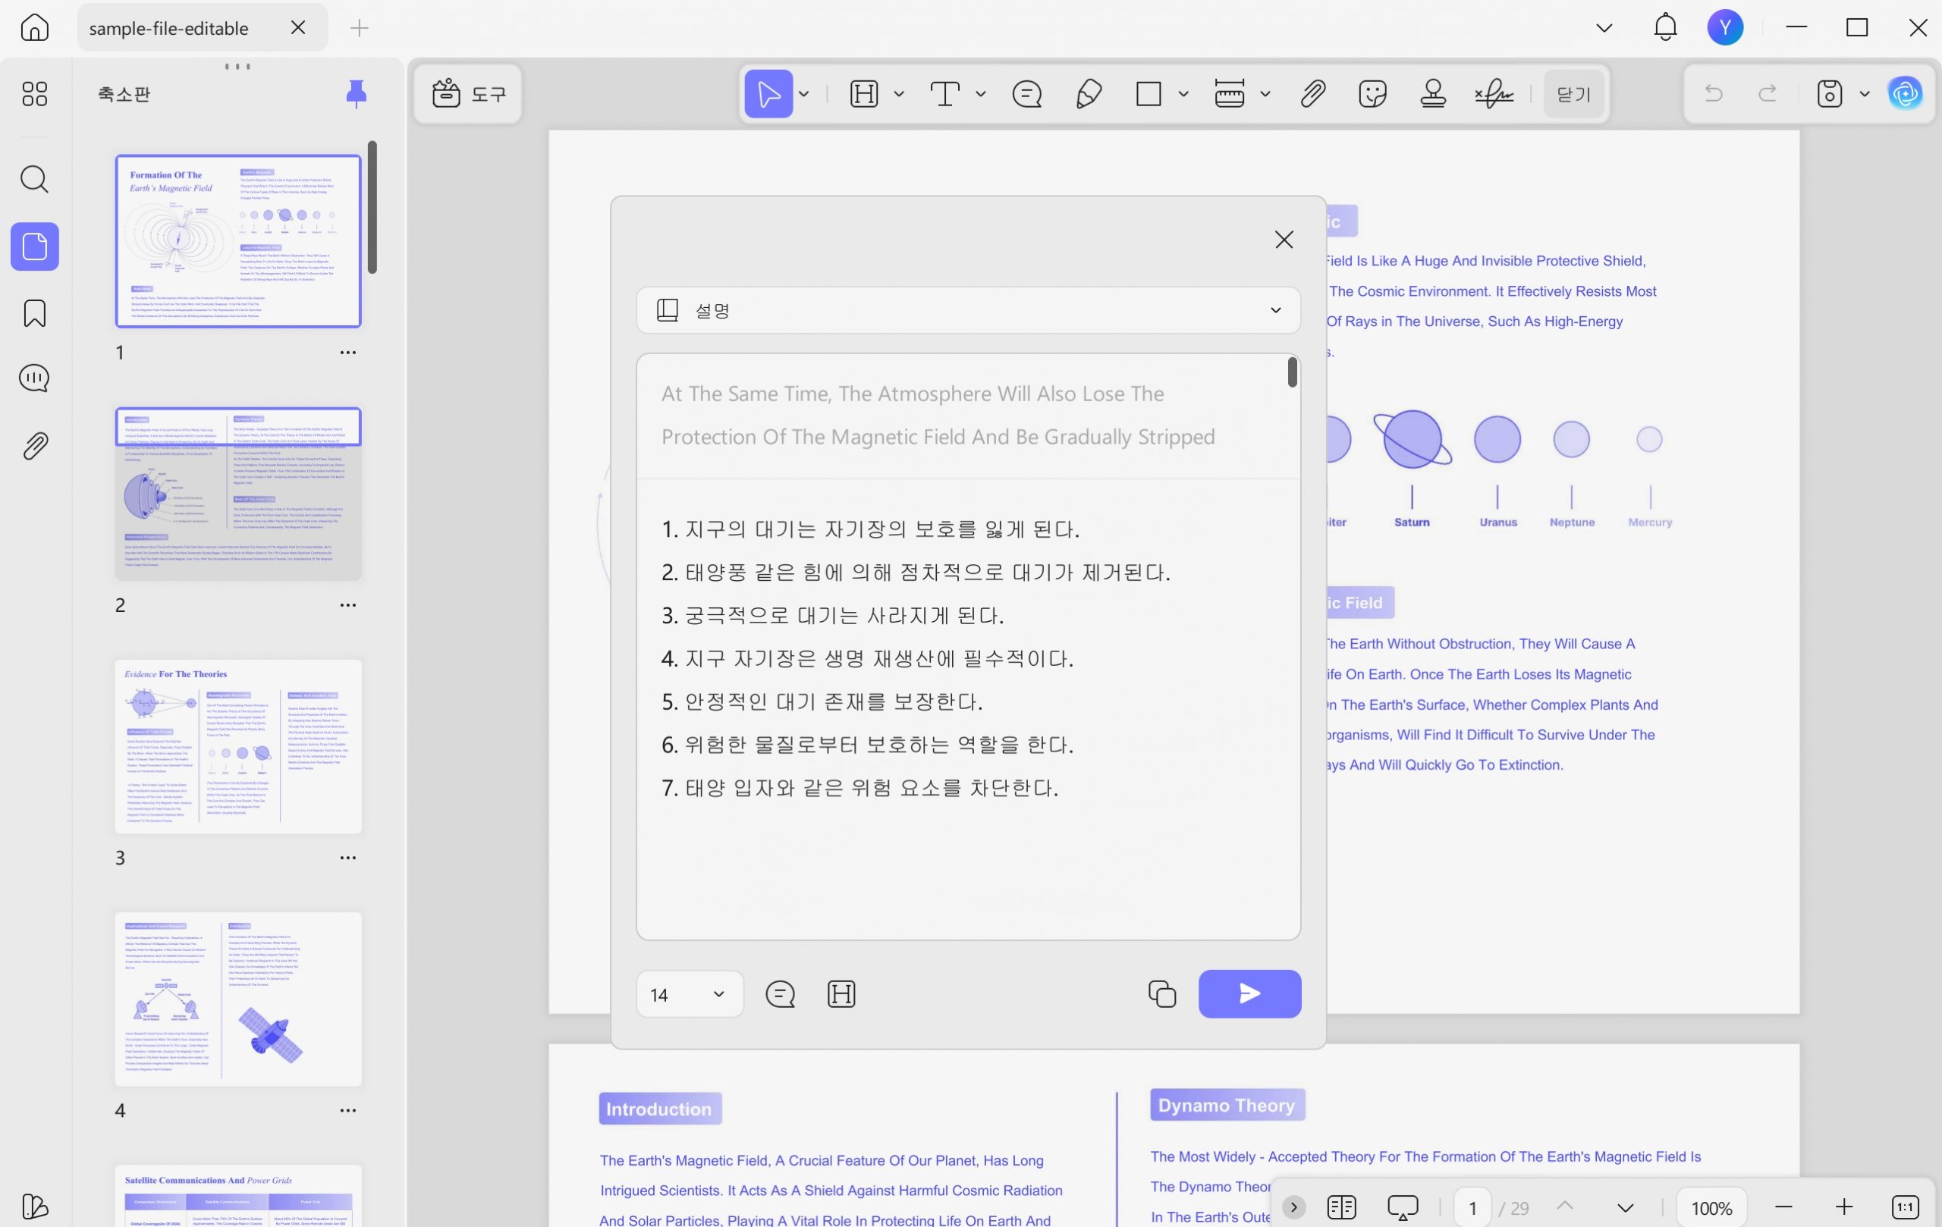Open the AI assistant icon
The height and width of the screenshot is (1227, 1942).
tap(1906, 94)
